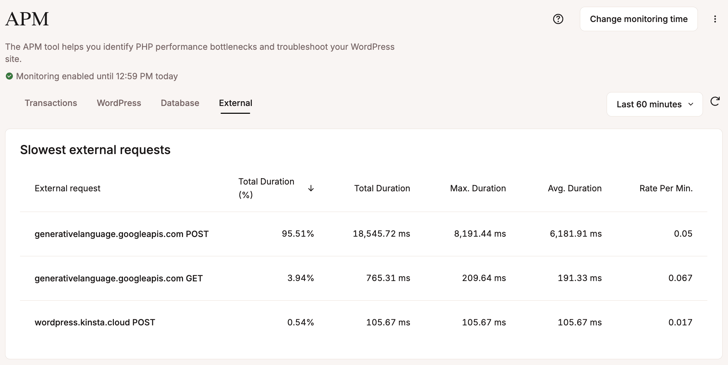Click the 8,191.44 ms max duration cell
This screenshot has width=728, height=365.
coord(480,234)
